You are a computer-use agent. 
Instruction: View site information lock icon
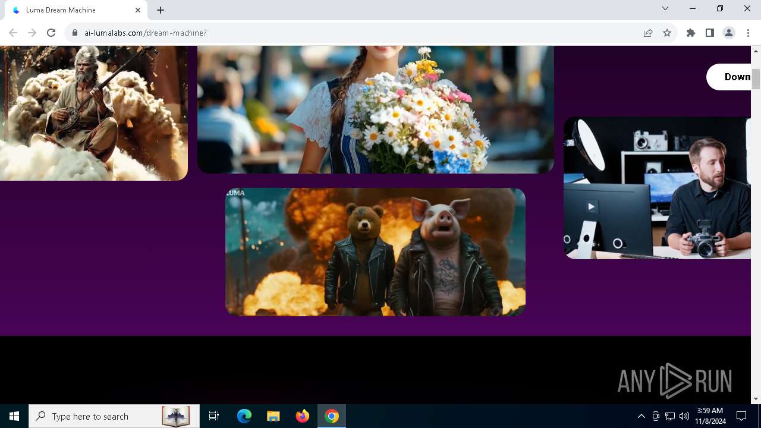coord(75,33)
